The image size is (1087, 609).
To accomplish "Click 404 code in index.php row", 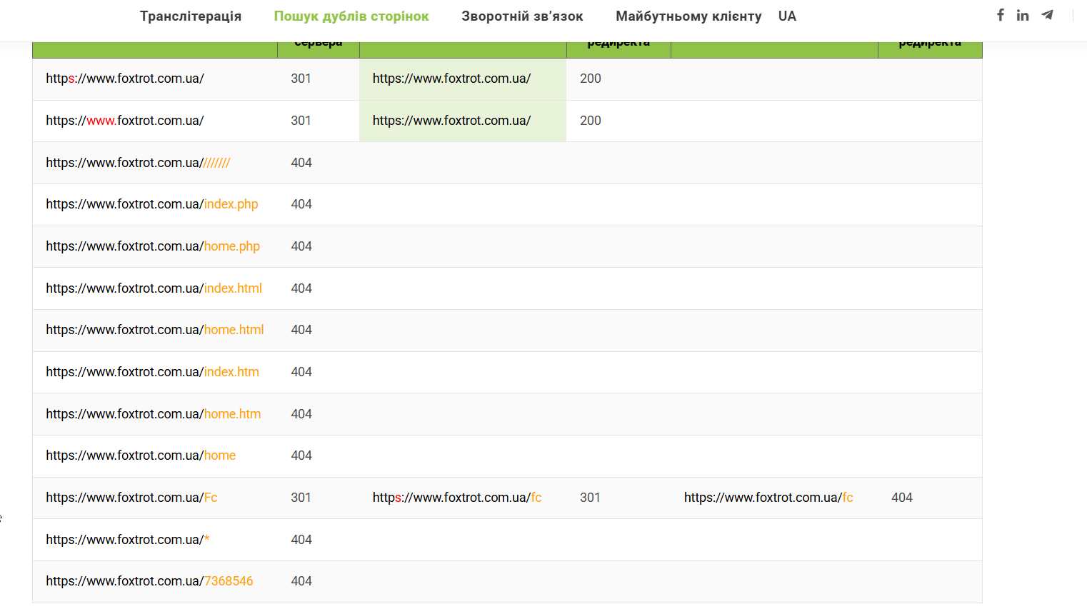I will coord(301,204).
